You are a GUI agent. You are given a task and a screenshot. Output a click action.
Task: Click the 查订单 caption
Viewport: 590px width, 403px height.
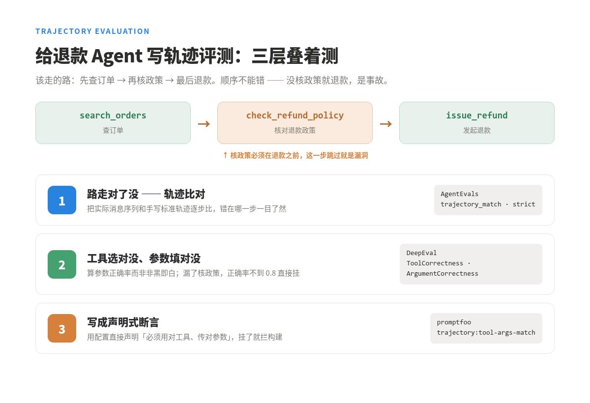[113, 131]
